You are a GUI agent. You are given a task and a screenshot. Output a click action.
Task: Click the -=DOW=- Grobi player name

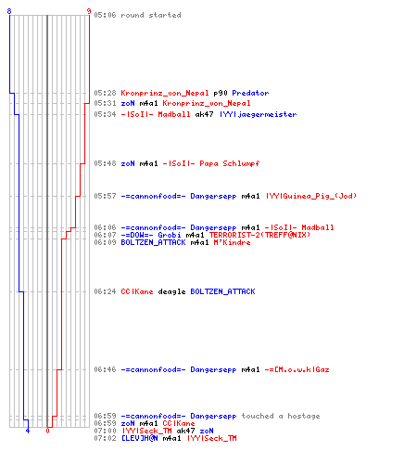[151, 235]
